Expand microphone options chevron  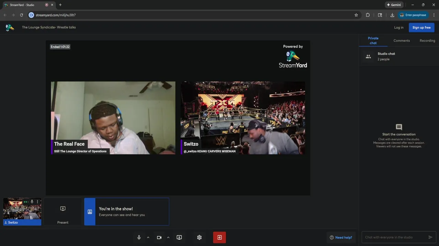[x=148, y=237]
